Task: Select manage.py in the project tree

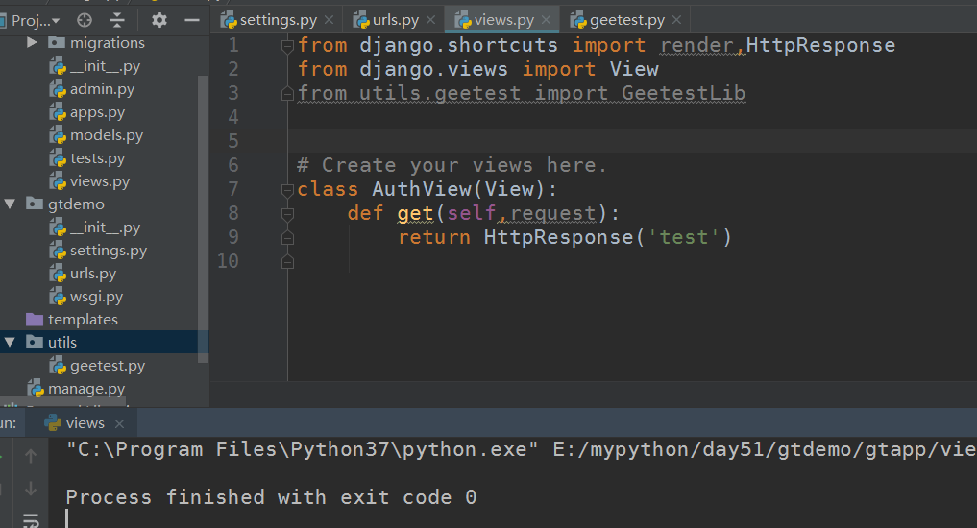Action: click(85, 389)
